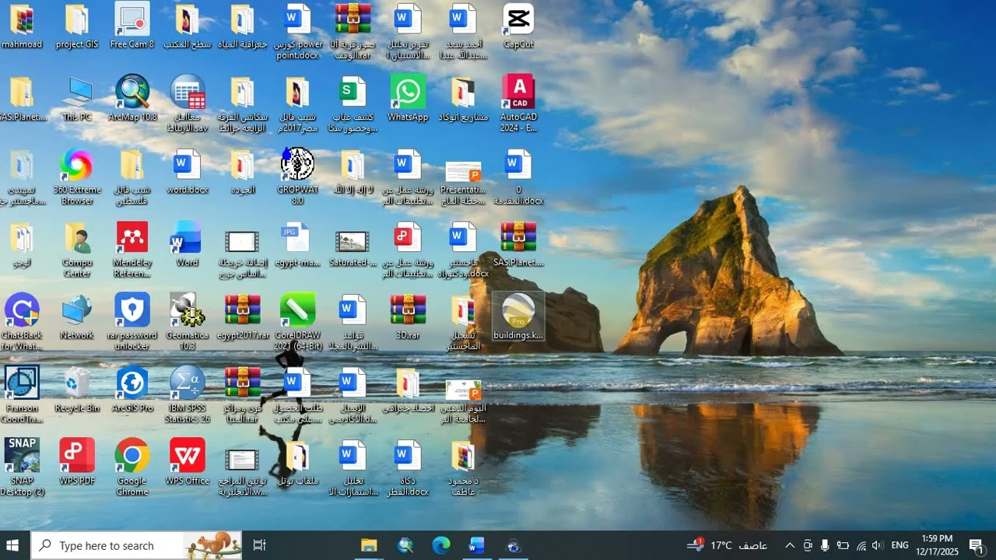Screen dimensions: 996x560
Task: Select the SAS.Planet archive in fourth row
Action: 518,243
